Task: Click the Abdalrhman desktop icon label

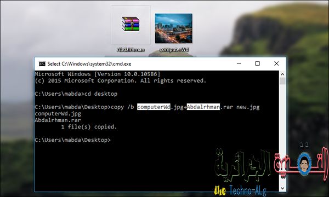Action: pyautogui.click(x=131, y=50)
